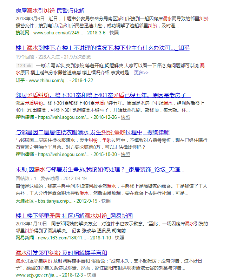This screenshot has height=279, width=236.
Task: Expand the Zhihu answer with 更多>>
Action: 141,73
